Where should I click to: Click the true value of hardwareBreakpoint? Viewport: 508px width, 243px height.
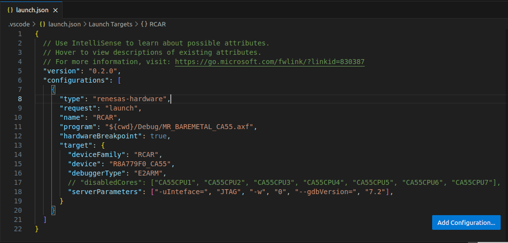pyautogui.click(x=159, y=136)
